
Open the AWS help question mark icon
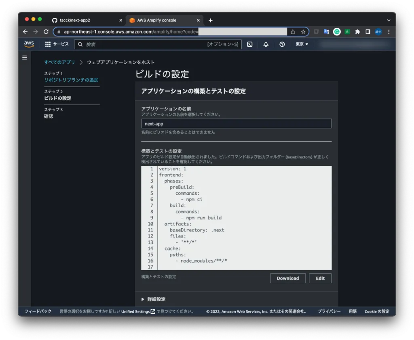tap(282, 44)
